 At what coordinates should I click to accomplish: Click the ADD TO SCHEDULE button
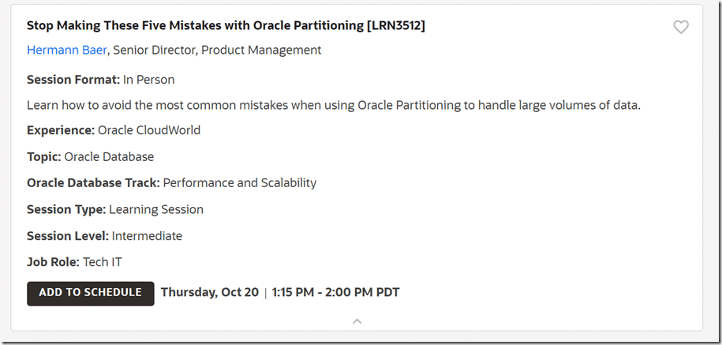pos(90,293)
